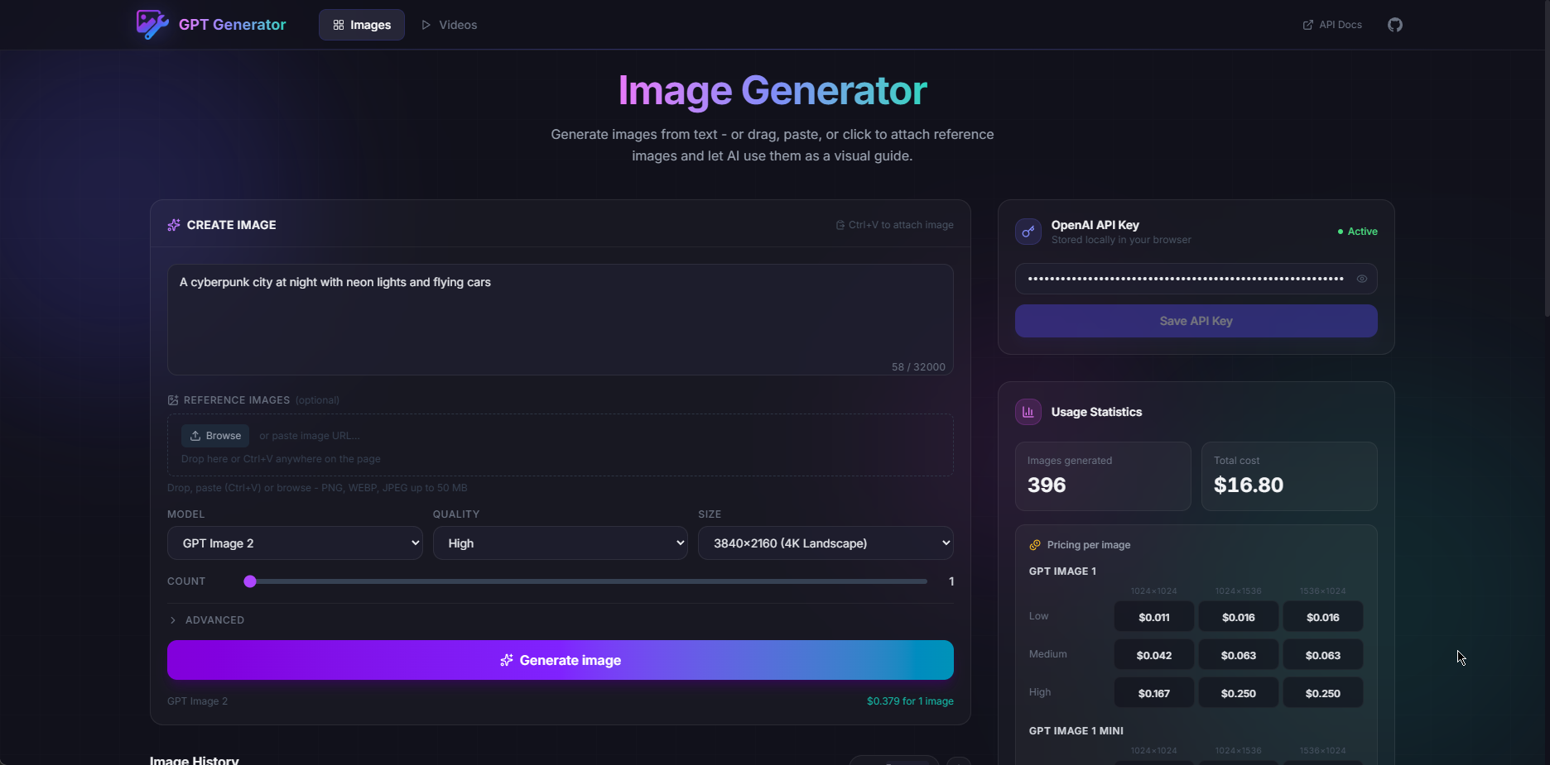Image resolution: width=1550 pixels, height=765 pixels.
Task: Click the Save API Key button
Action: (x=1196, y=321)
